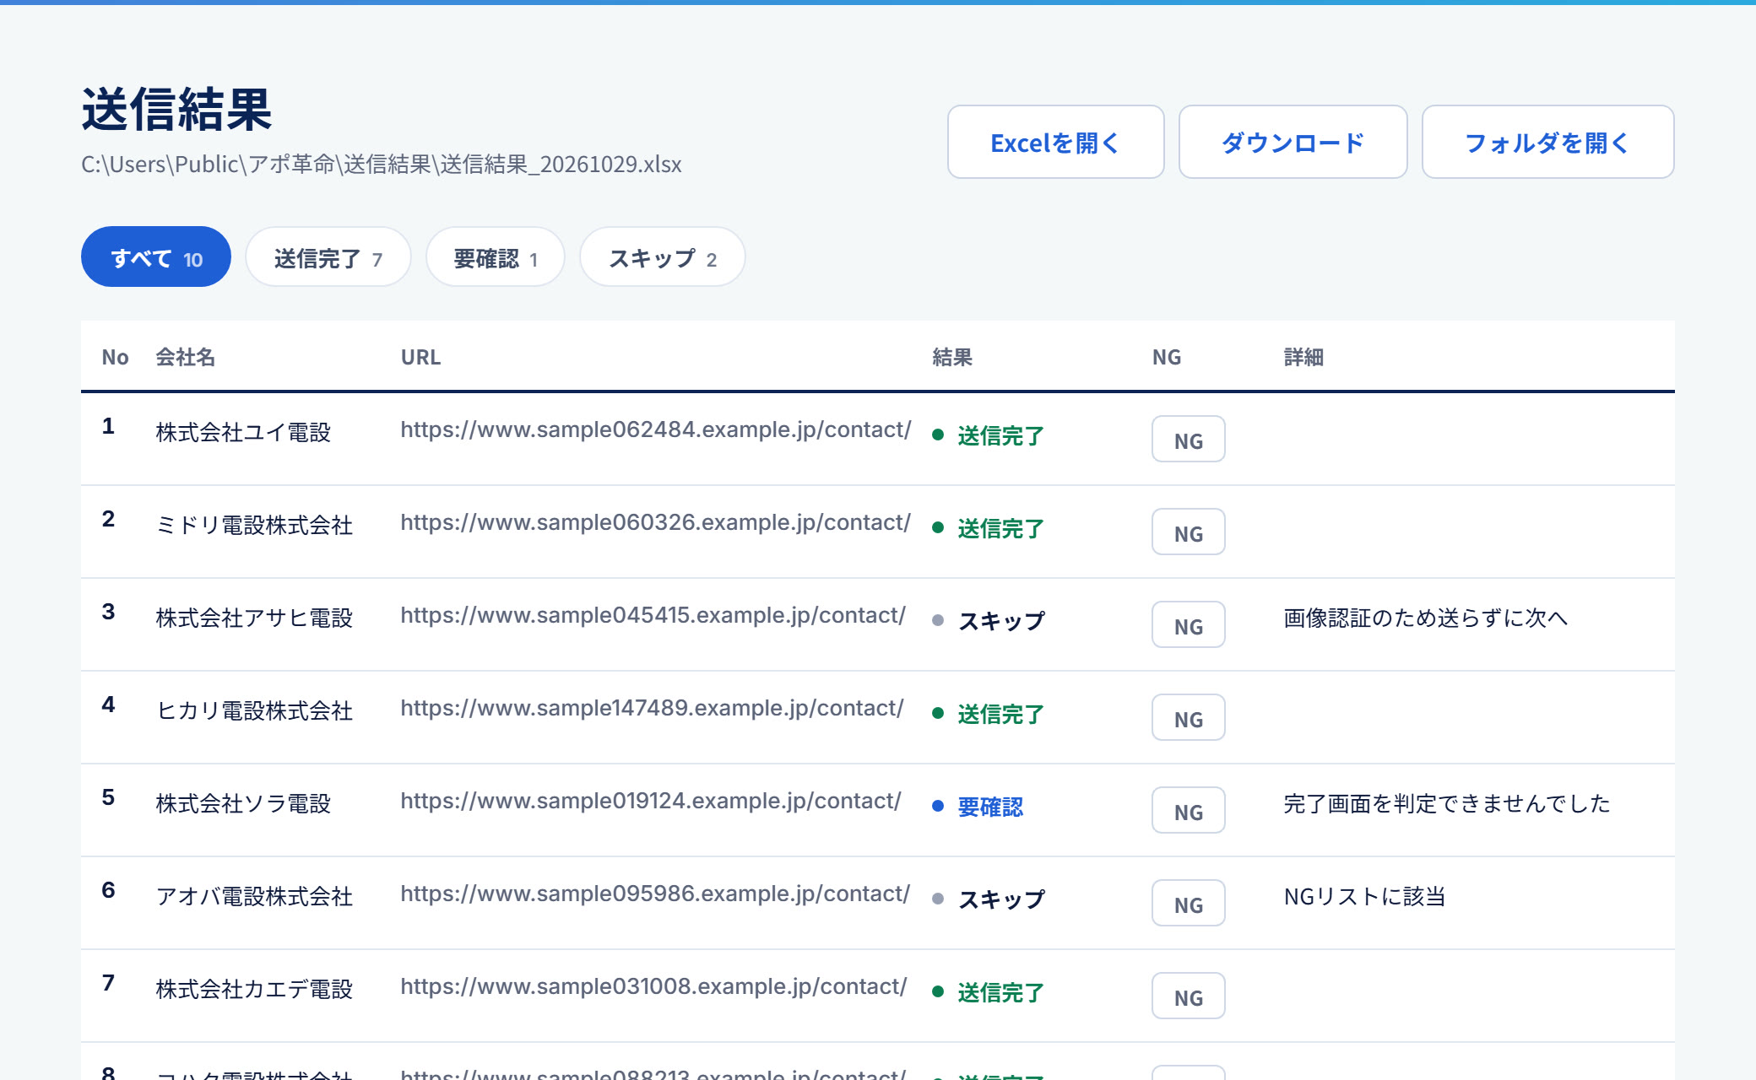Toggle NG for ミドリ電設株式会社 row
1756x1080 pixels.
coord(1188,532)
